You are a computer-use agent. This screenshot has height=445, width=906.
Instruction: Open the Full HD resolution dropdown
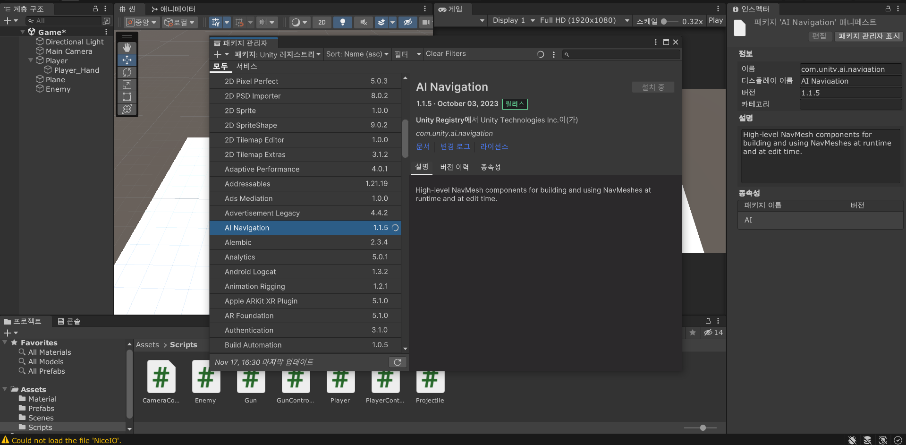point(584,20)
